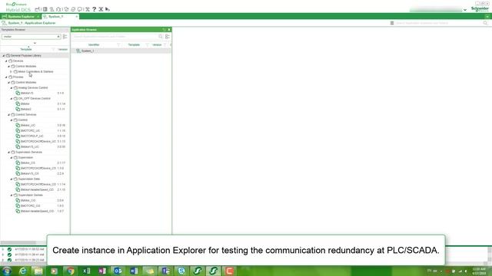Click tree view icon beside Templates Browser search

[65, 37]
